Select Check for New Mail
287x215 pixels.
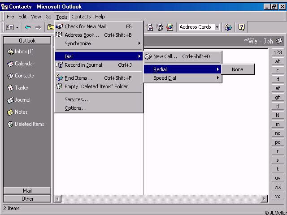(99, 26)
